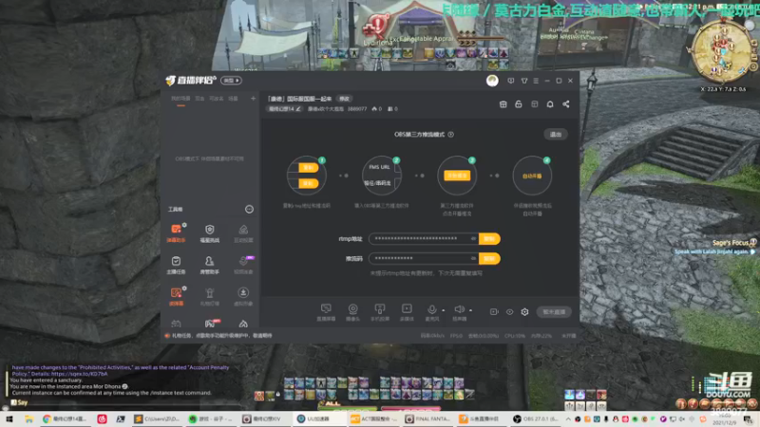Open the greyed tool with the purple badge

pos(243,265)
